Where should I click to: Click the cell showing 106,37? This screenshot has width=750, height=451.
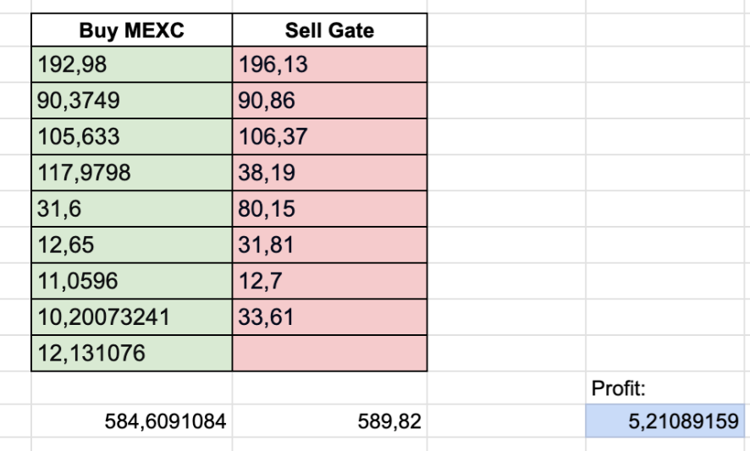(x=329, y=137)
